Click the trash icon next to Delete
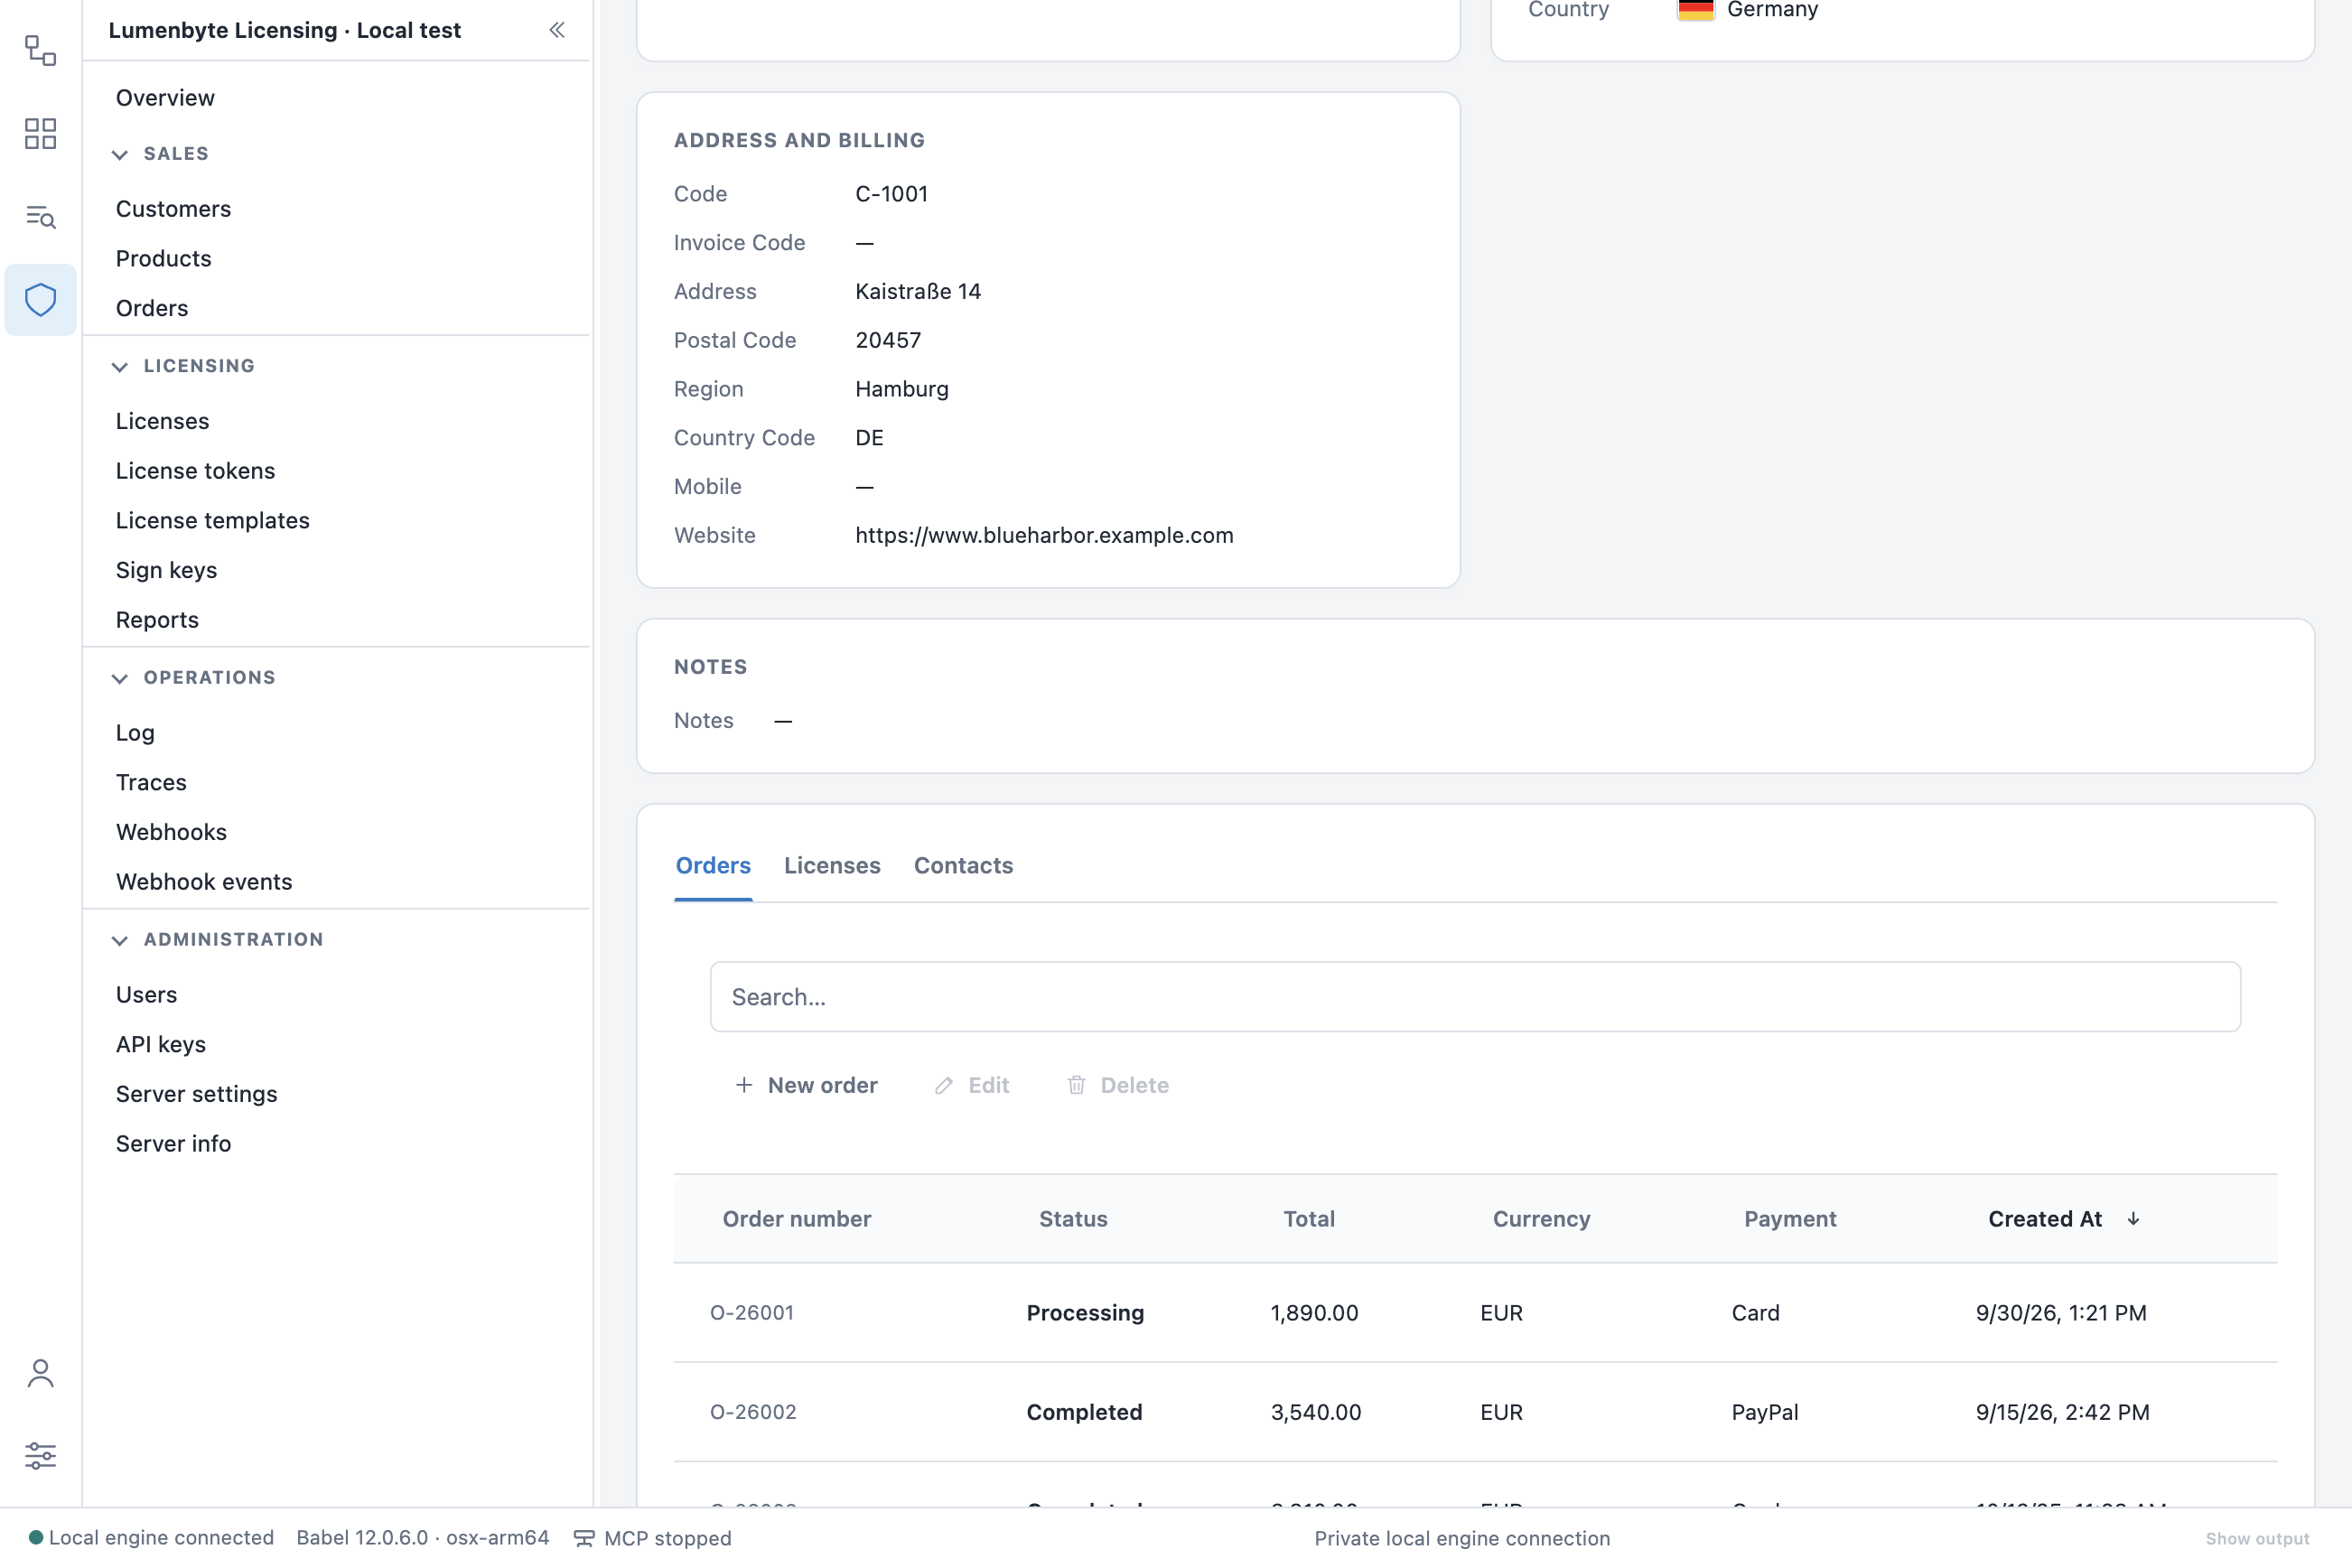 coord(1076,1085)
